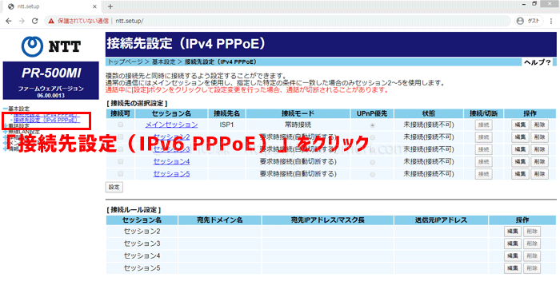Click the PR-500MI model banner
This screenshot has width=560, height=297.
(x=51, y=80)
